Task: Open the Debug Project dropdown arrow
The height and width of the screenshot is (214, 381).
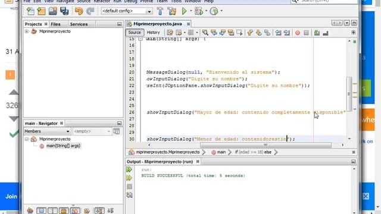Action: 206,11
